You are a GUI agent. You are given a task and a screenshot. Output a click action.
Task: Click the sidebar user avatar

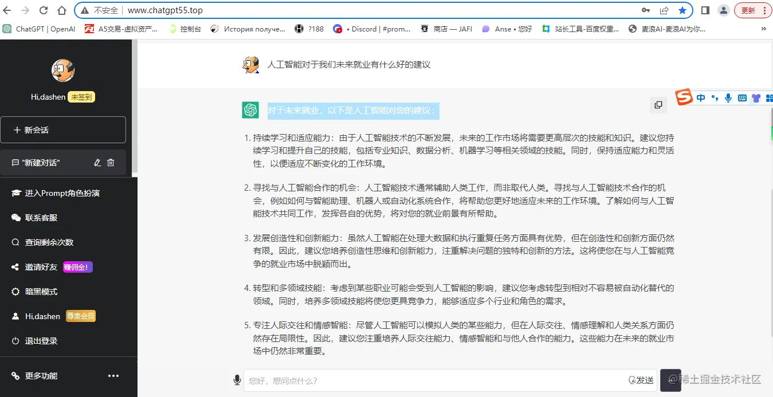coord(63,70)
